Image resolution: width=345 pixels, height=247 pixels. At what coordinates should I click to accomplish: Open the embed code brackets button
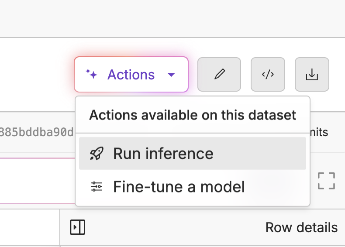coord(268,75)
